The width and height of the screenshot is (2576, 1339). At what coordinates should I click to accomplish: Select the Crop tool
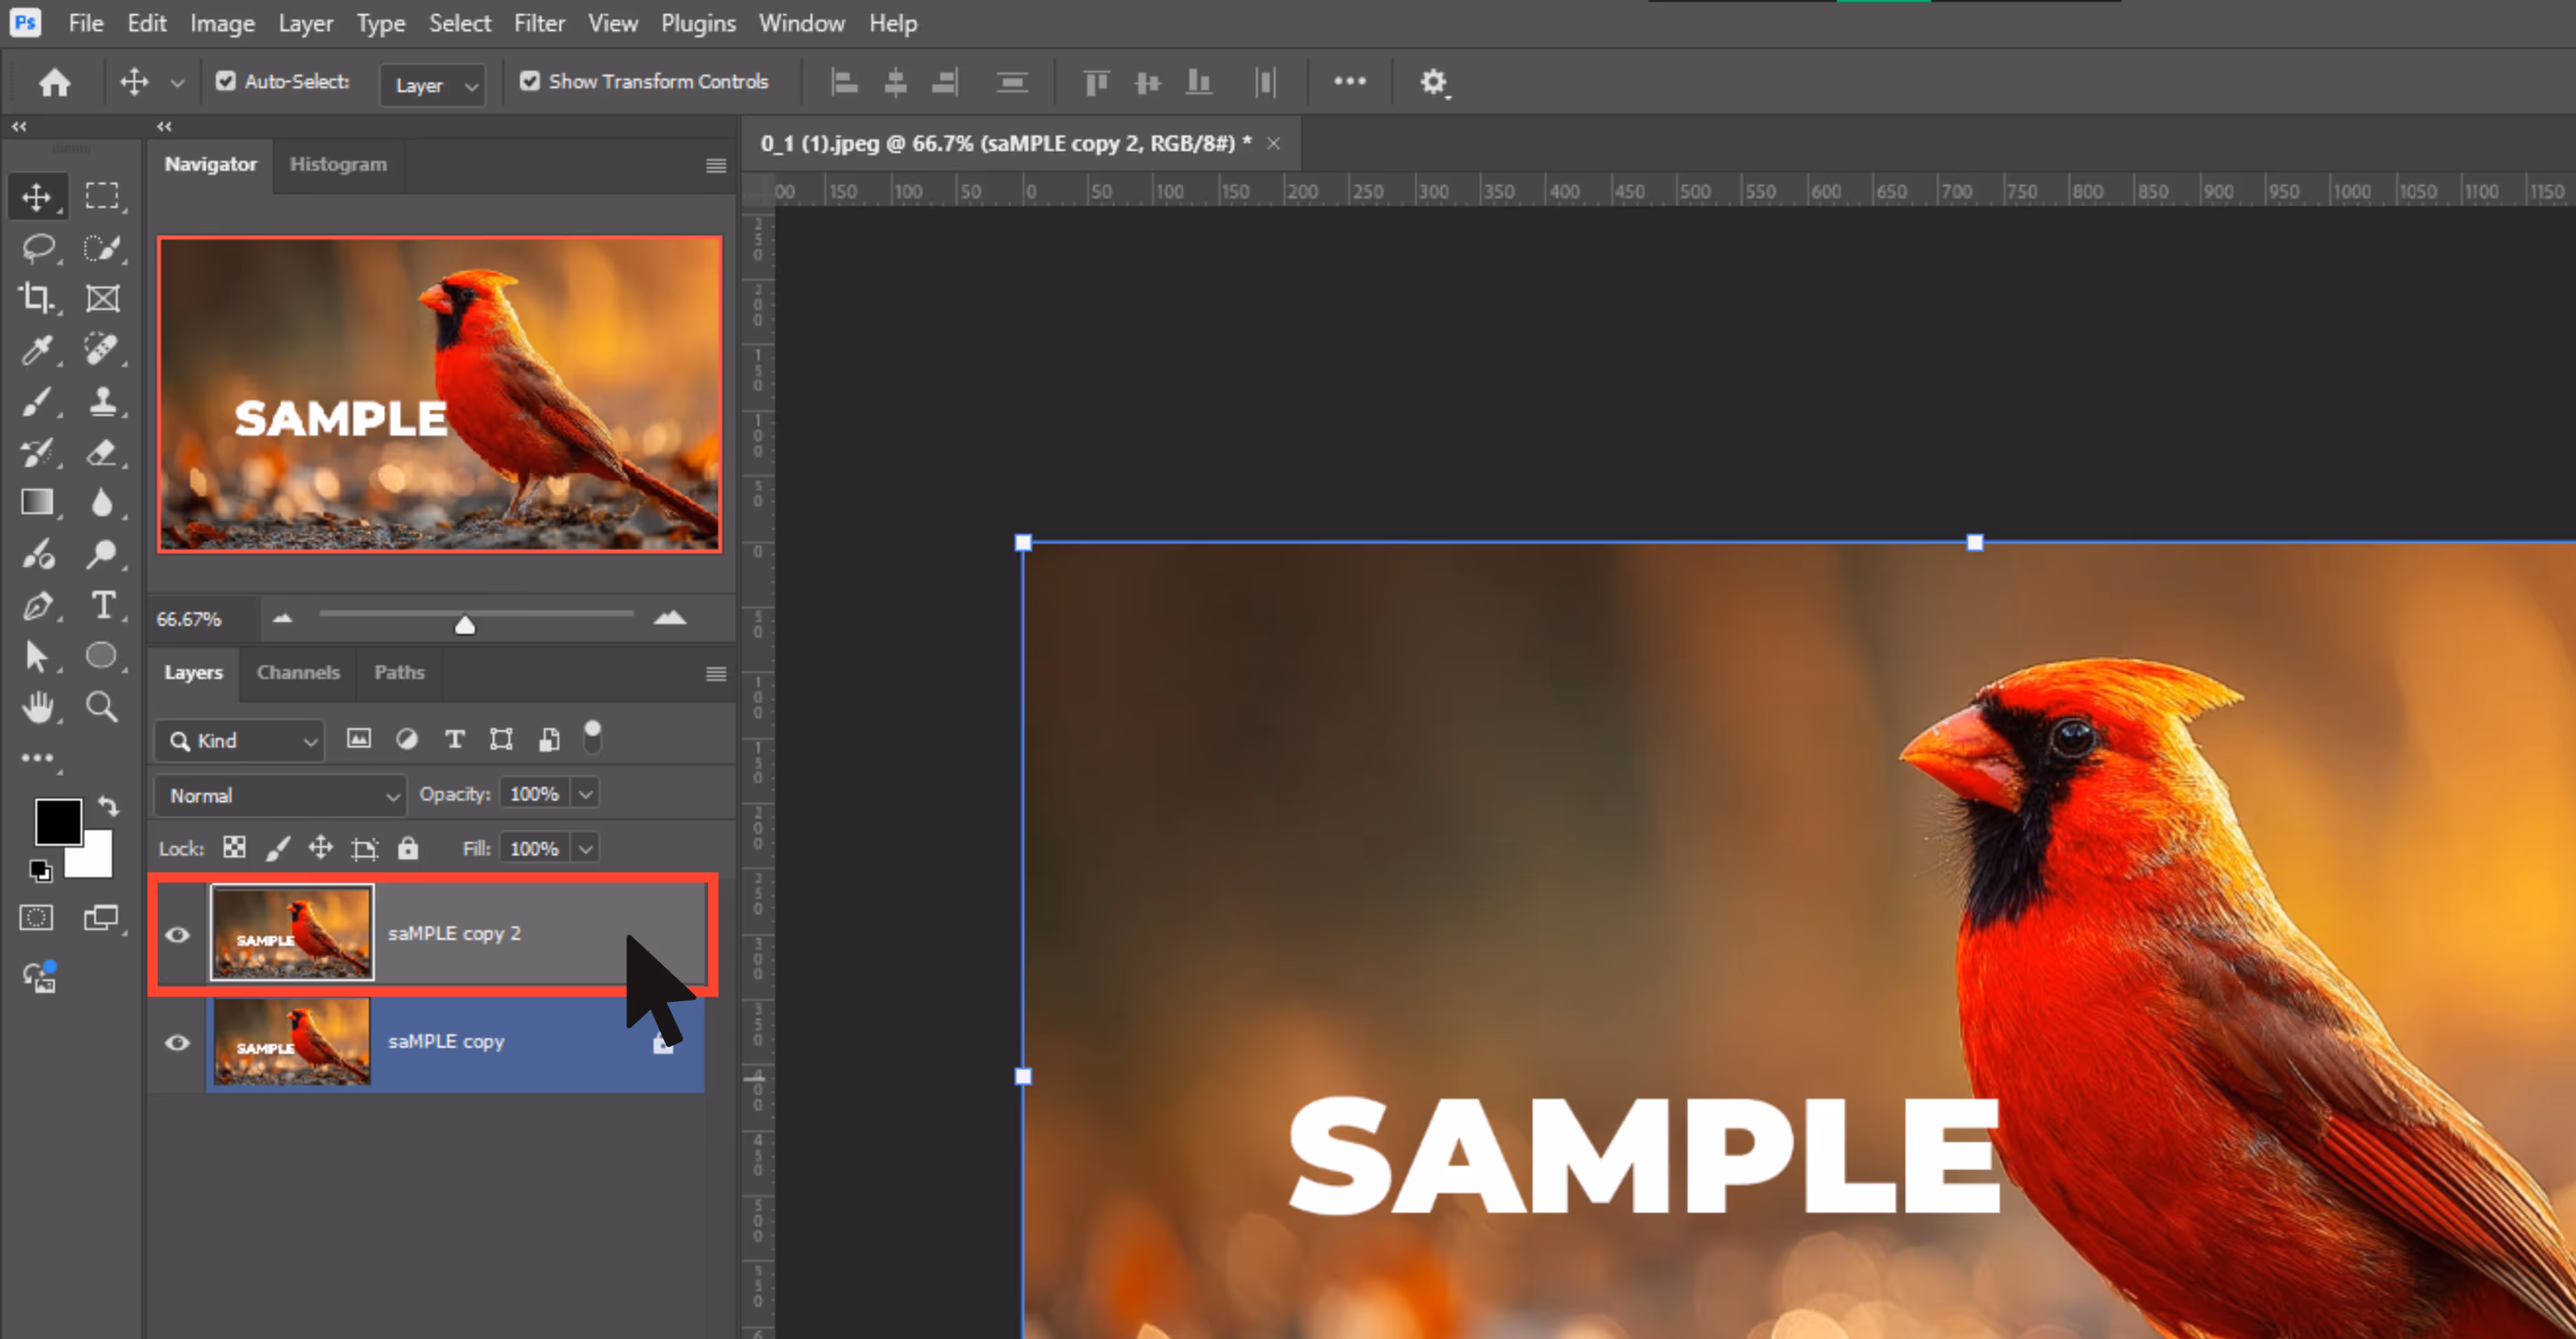click(x=37, y=298)
